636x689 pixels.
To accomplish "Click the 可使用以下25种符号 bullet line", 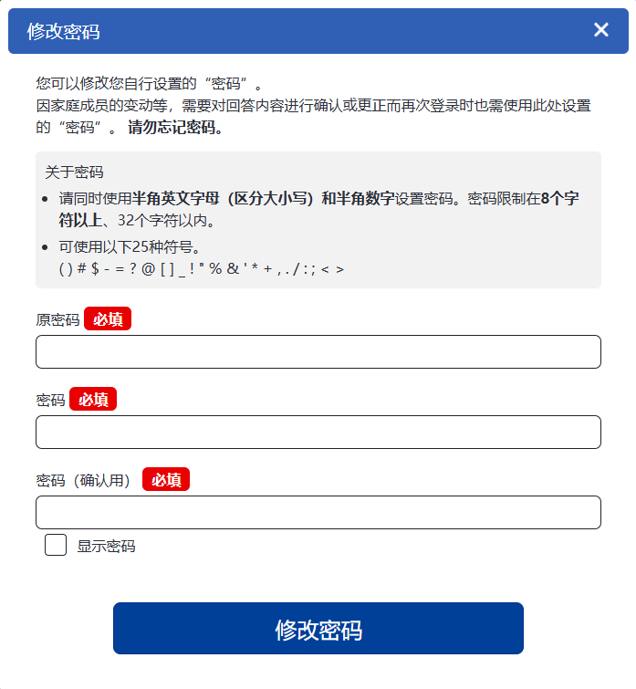I will tap(130, 247).
